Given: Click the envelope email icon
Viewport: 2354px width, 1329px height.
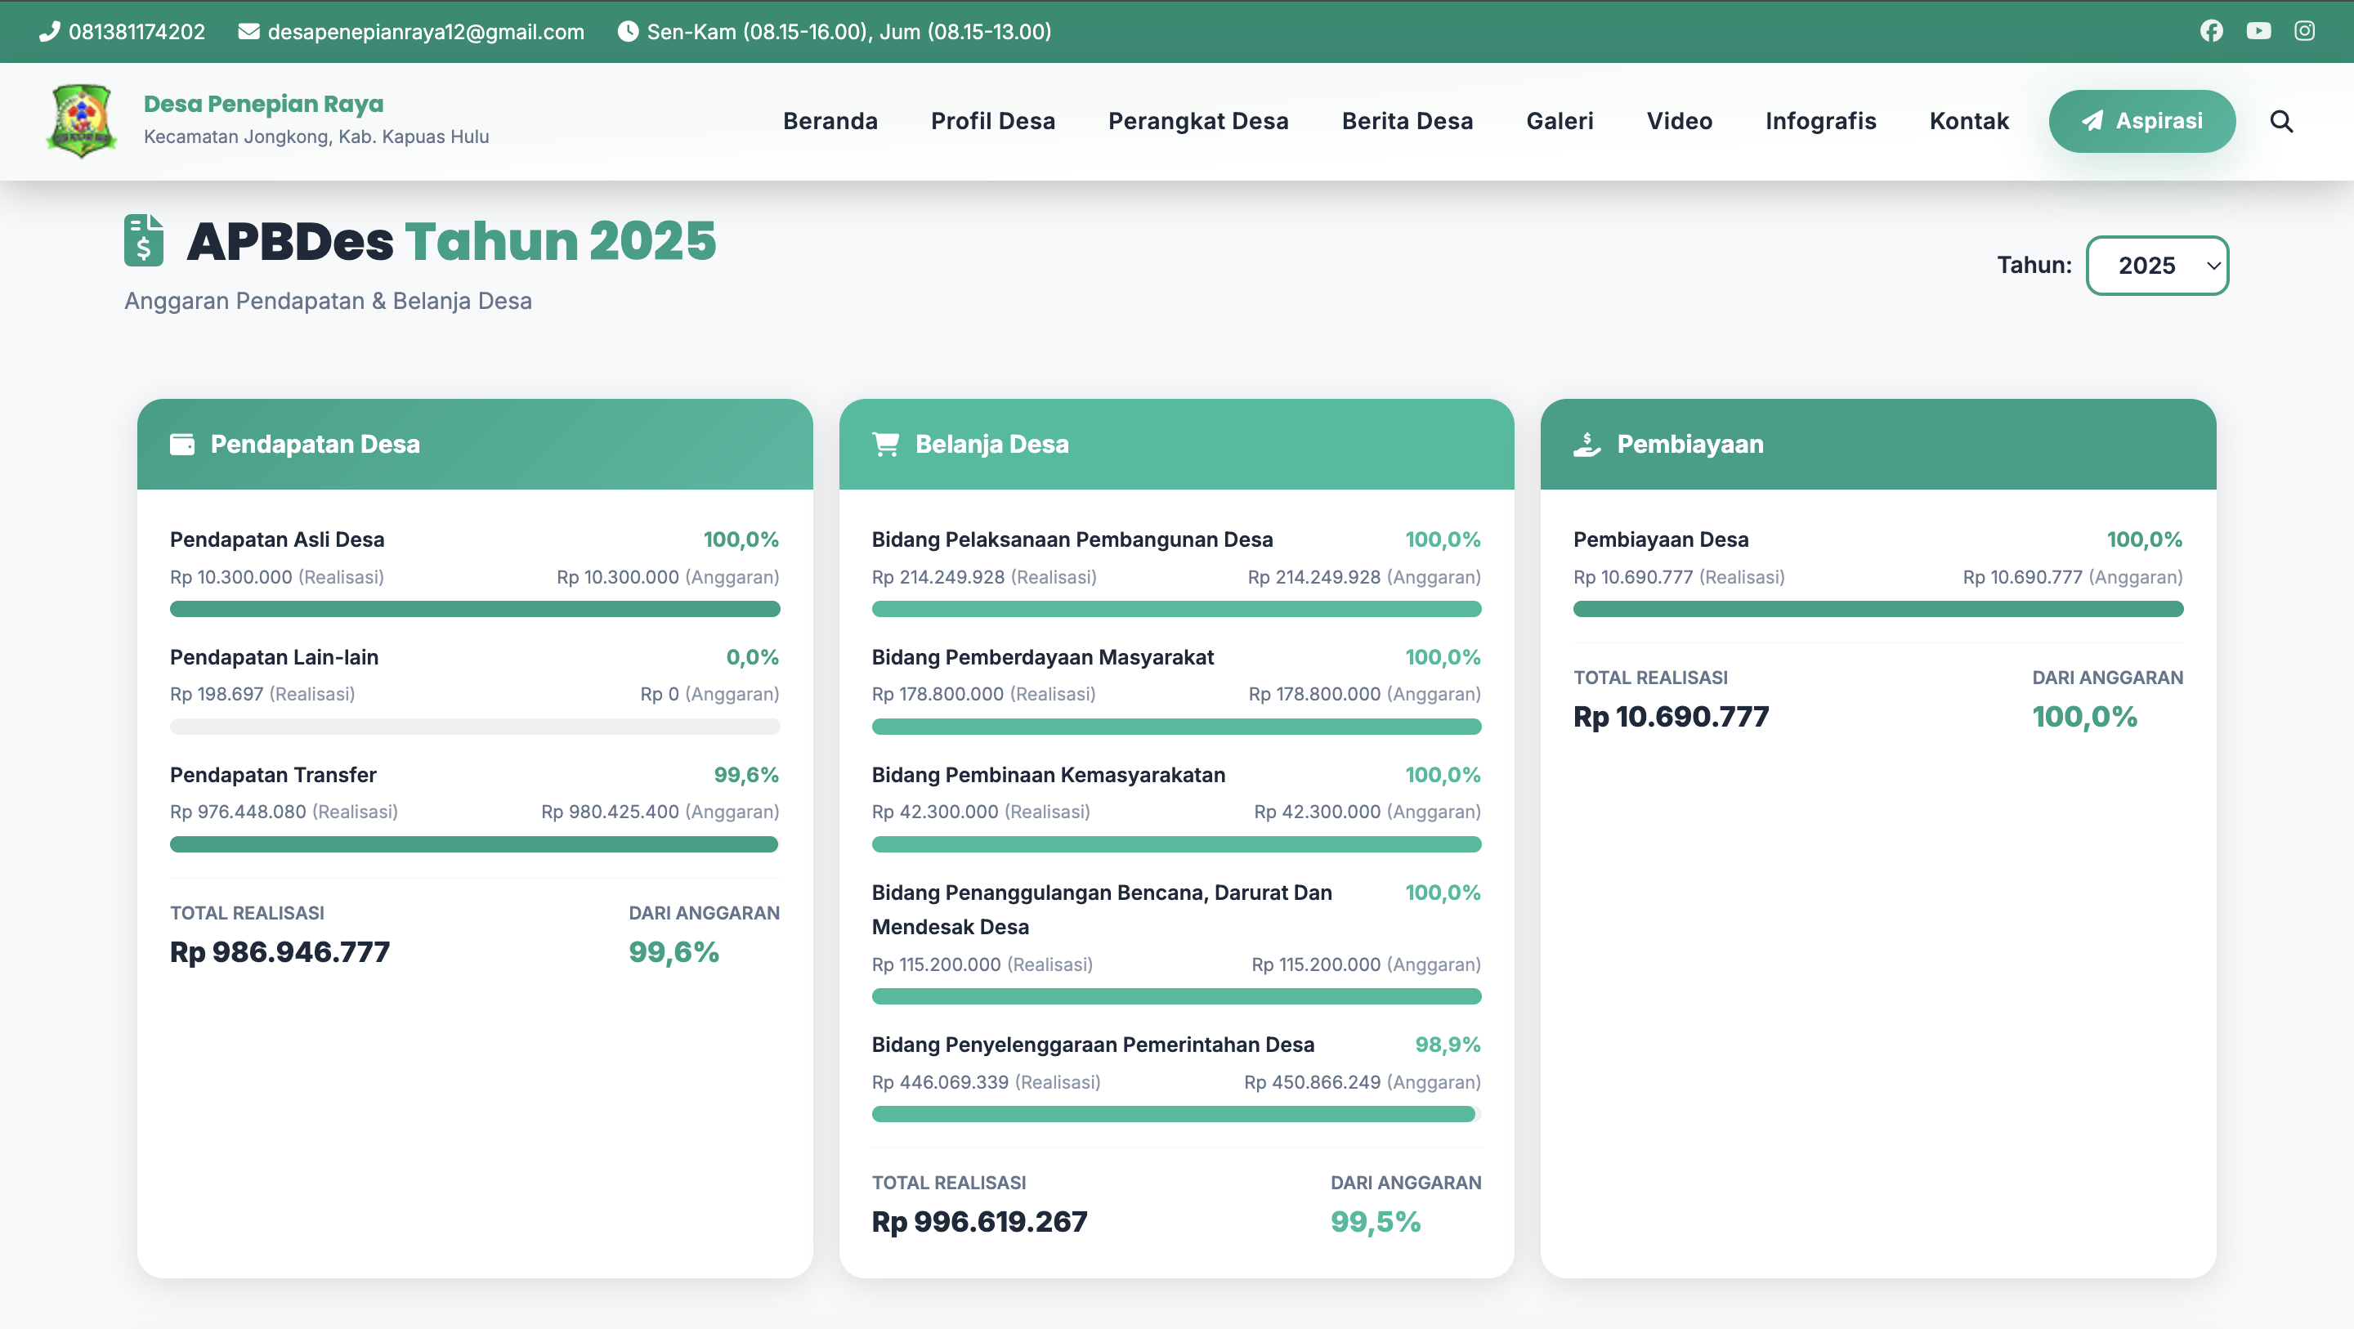Looking at the screenshot, I should [x=248, y=31].
